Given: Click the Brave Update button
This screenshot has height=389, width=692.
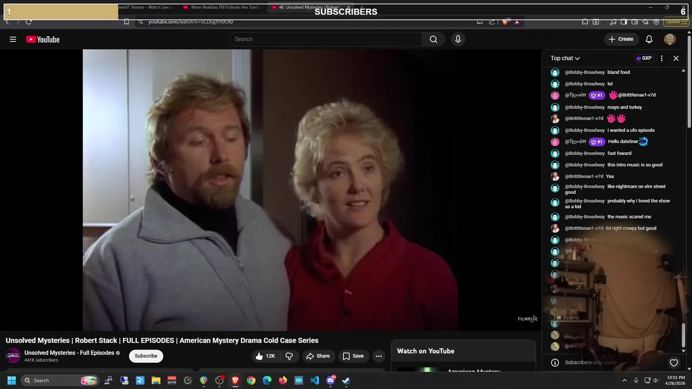Looking at the screenshot, I should (676, 22).
